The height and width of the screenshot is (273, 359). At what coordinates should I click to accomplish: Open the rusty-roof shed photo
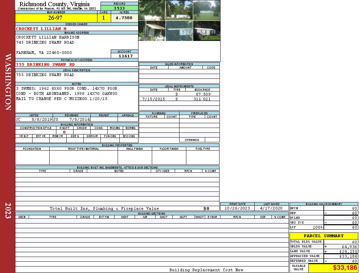point(152,31)
